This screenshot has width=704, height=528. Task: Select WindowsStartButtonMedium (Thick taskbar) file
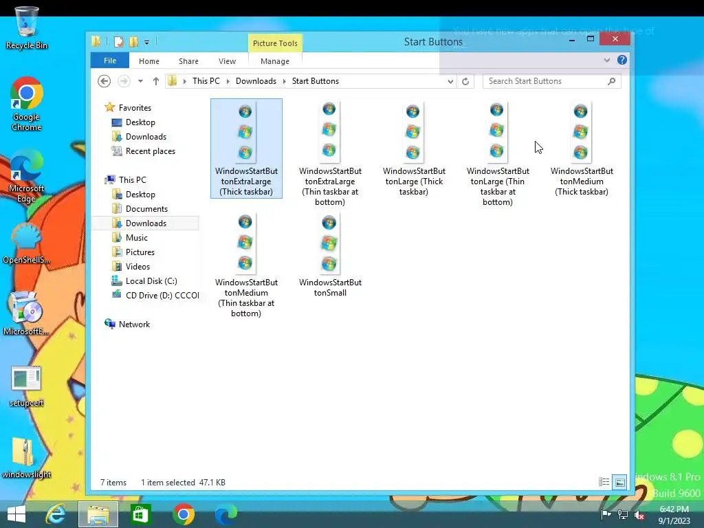(582, 148)
